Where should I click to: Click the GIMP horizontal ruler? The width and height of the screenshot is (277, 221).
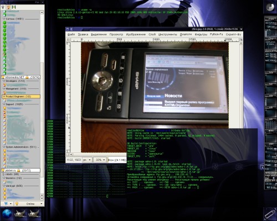tap(155, 40)
